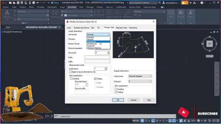Toggle annotation visibility icon in status bar
The width and height of the screenshot is (221, 124).
(181, 121)
